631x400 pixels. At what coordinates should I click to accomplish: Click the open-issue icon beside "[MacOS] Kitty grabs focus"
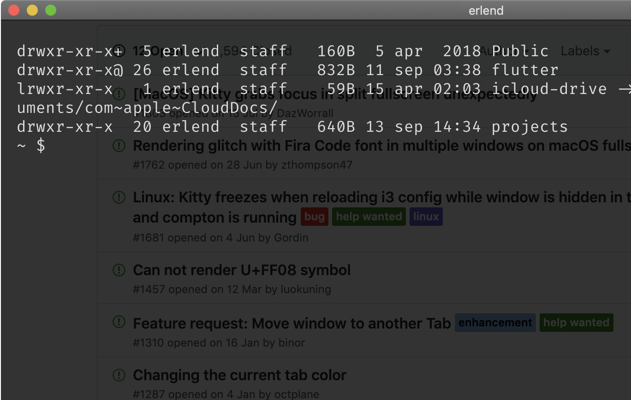pyautogui.click(x=119, y=94)
